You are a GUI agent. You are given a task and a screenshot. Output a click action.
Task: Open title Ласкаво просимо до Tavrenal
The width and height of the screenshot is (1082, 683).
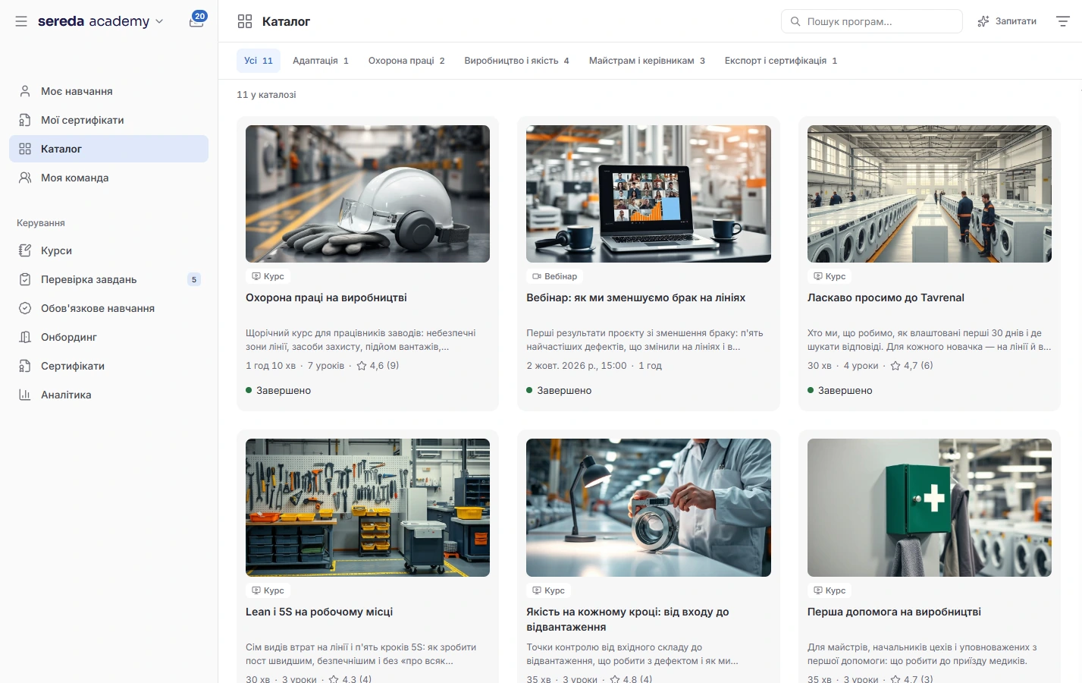click(886, 297)
